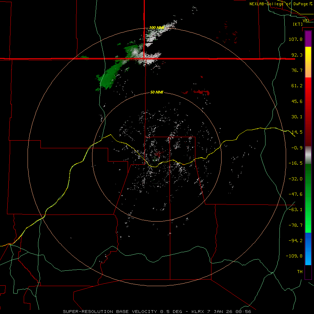Select the 107.8 legend value
Image resolution: width=314 pixels, height=314 pixels.
296,39
